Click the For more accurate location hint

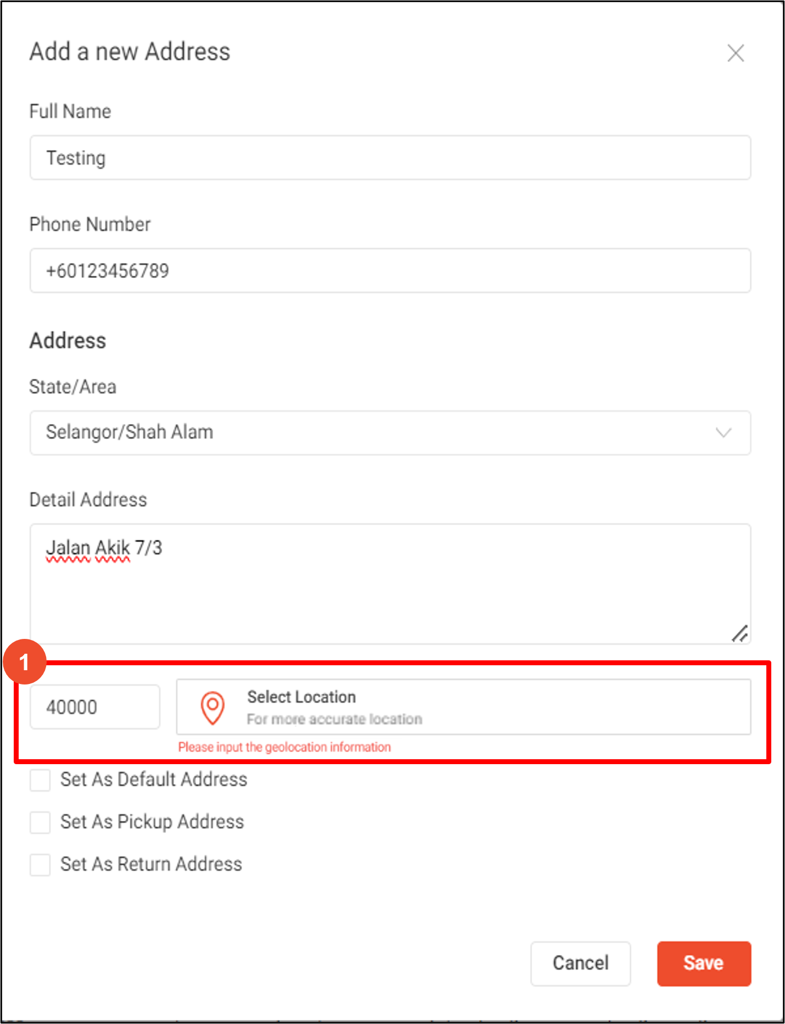[x=334, y=719]
